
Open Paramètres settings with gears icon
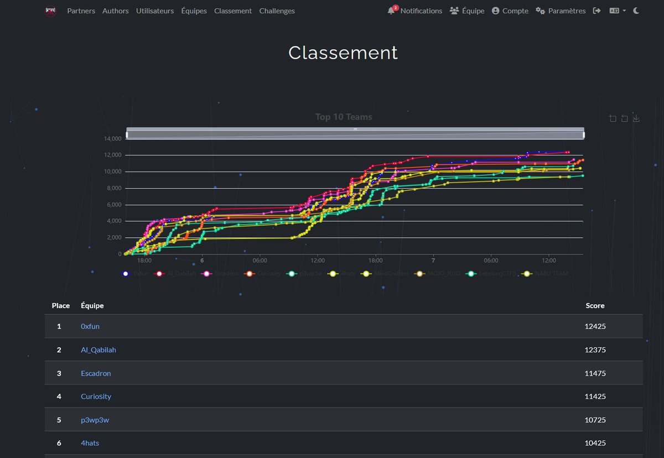pyautogui.click(x=561, y=11)
